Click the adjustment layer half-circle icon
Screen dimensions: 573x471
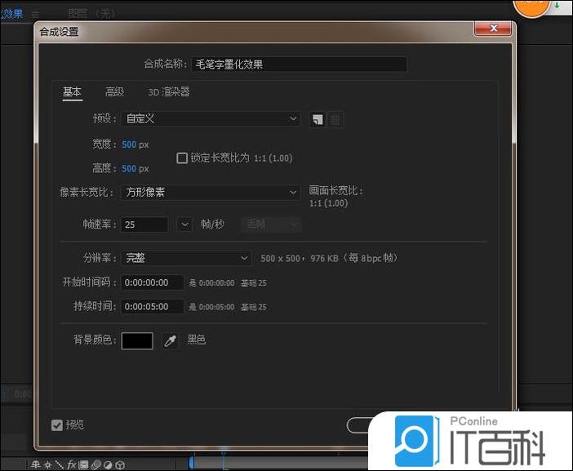[x=109, y=464]
